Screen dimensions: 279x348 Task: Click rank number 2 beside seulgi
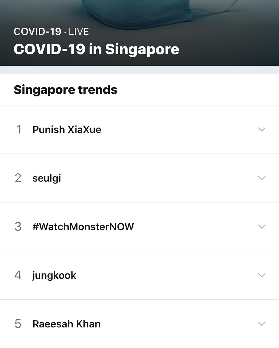click(x=18, y=178)
